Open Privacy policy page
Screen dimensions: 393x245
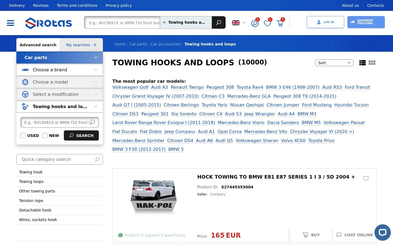point(119,5)
